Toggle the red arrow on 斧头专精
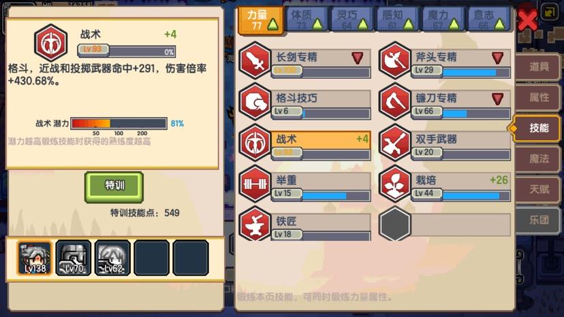The height and width of the screenshot is (317, 564). coord(497,58)
